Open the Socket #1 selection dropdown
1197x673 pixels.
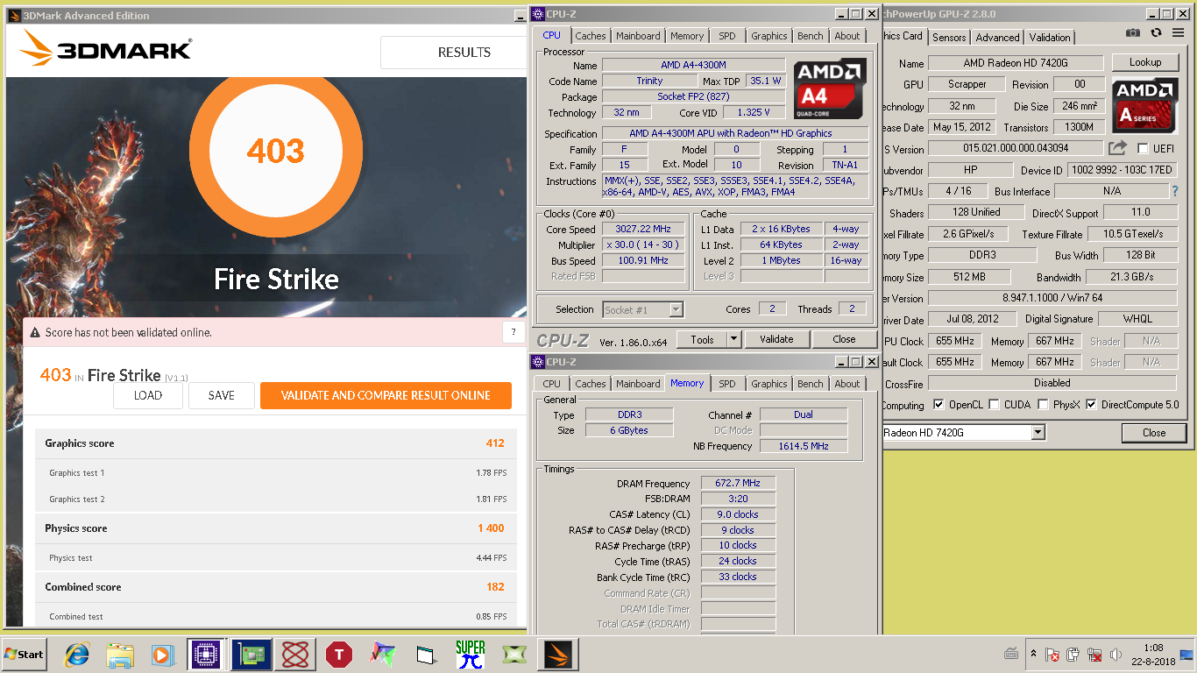[676, 309]
